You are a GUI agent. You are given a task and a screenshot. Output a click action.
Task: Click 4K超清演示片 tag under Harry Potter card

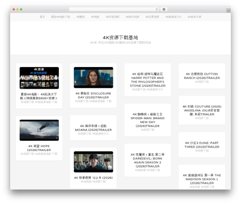[155, 90]
